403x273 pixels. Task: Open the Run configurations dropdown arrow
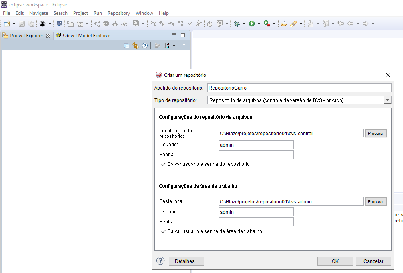pyautogui.click(x=259, y=23)
